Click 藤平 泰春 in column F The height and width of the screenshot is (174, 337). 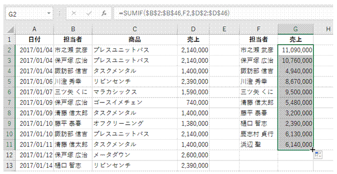[x=258, y=113]
